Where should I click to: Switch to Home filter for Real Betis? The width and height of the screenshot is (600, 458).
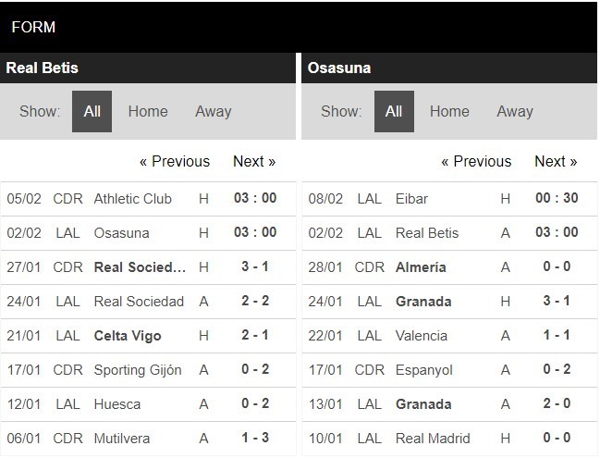click(x=148, y=111)
